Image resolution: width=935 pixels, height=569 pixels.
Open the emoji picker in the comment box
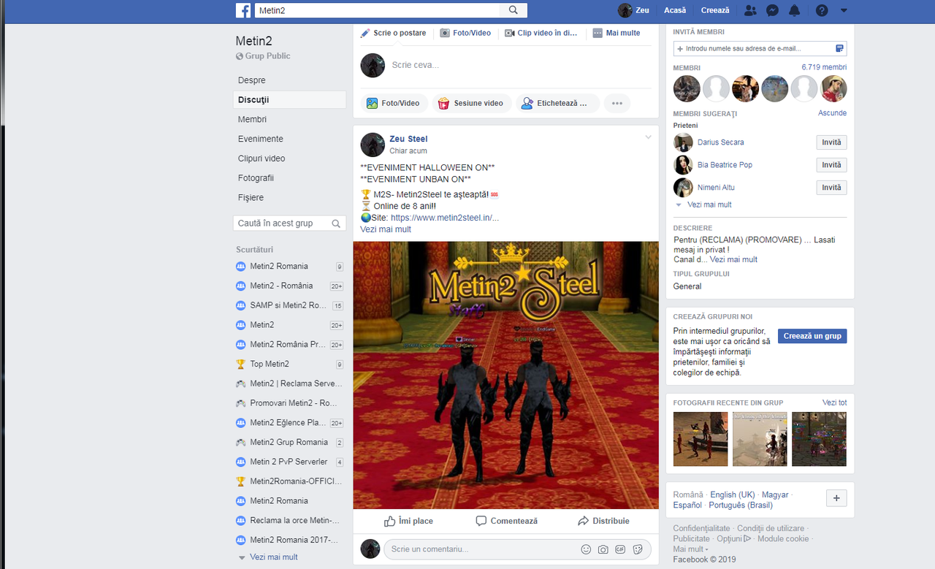tap(586, 549)
